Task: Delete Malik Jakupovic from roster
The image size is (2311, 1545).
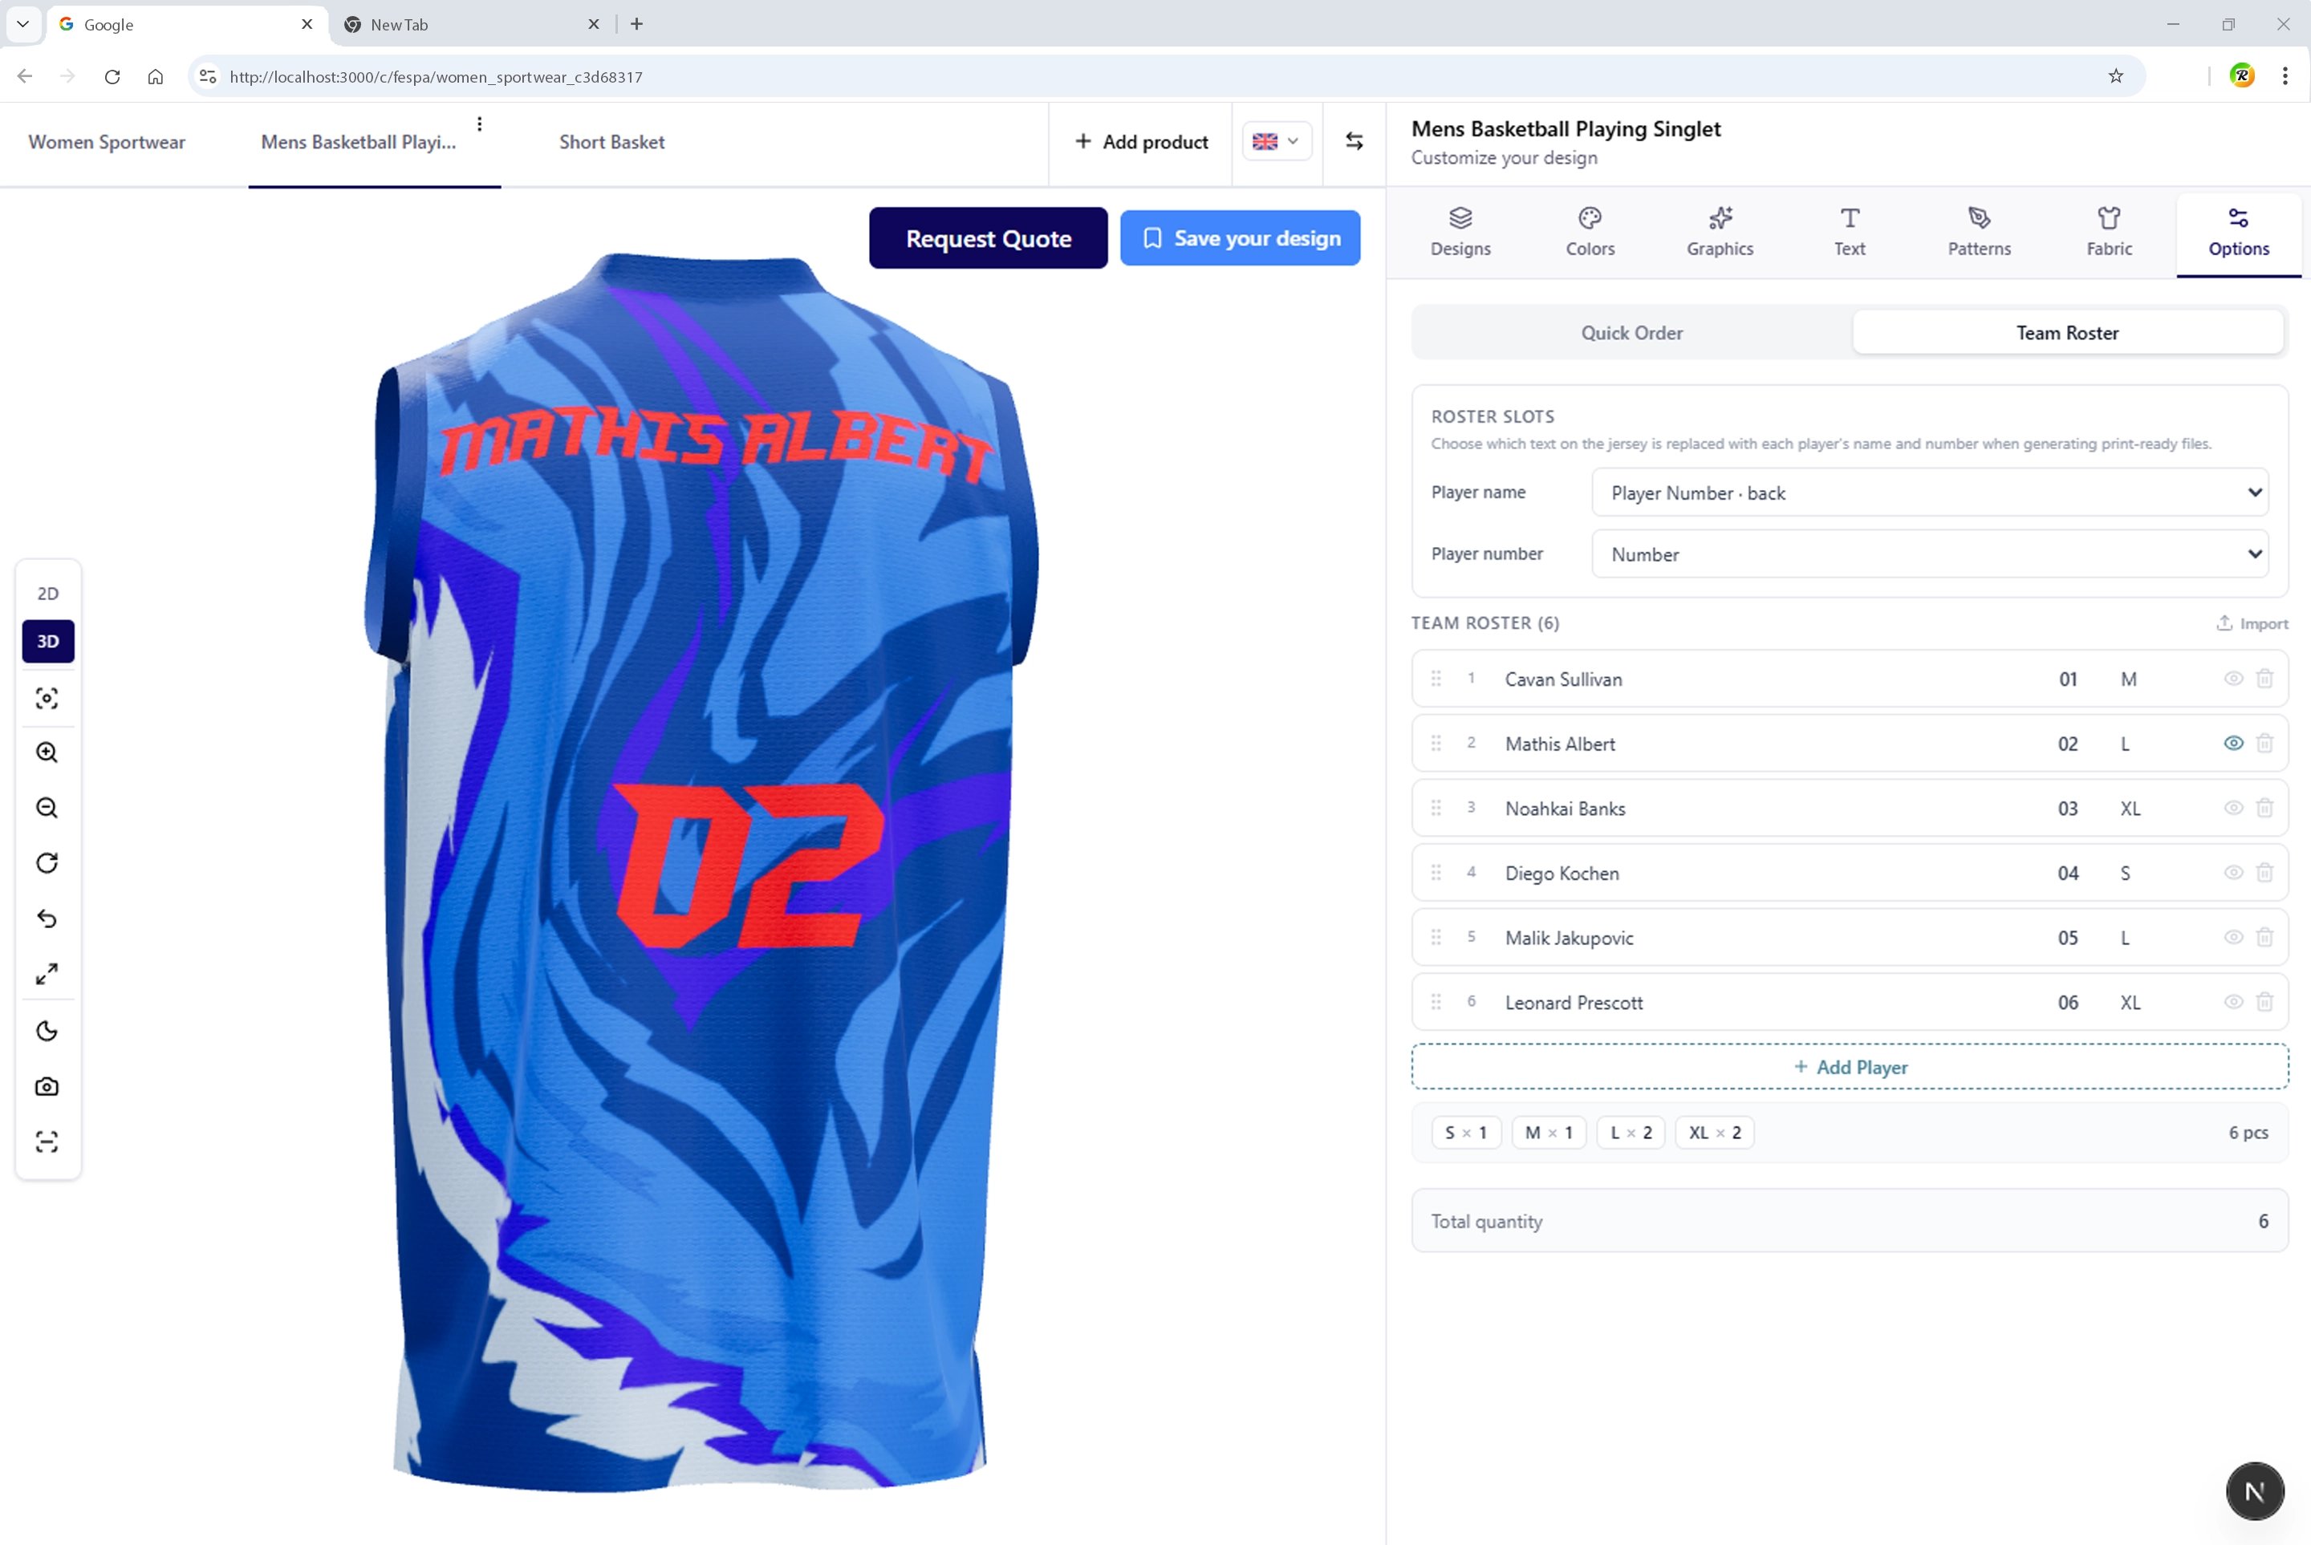Action: pyautogui.click(x=2264, y=937)
